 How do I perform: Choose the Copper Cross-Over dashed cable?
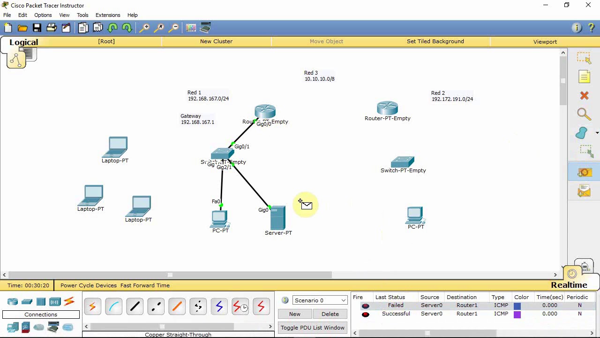[156, 307]
